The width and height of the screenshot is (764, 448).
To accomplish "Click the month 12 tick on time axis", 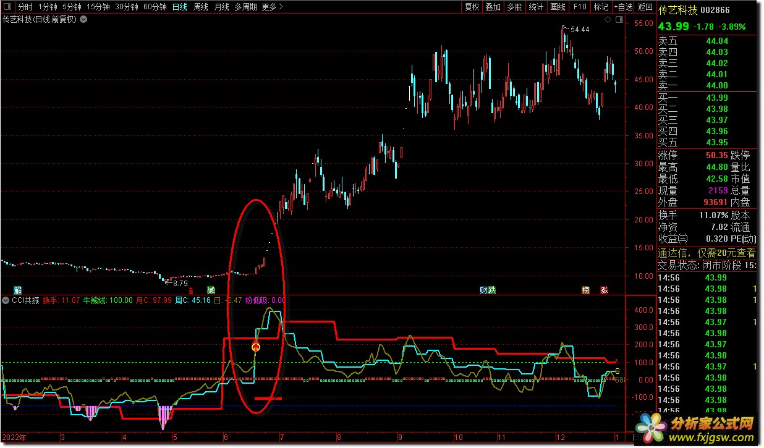I will coord(560,437).
